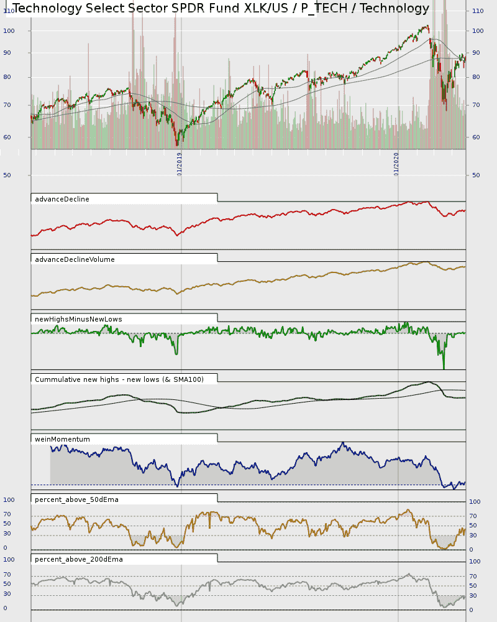This screenshot has width=497, height=622.
Task: Click the left price axis value 80
Action: coord(7,77)
